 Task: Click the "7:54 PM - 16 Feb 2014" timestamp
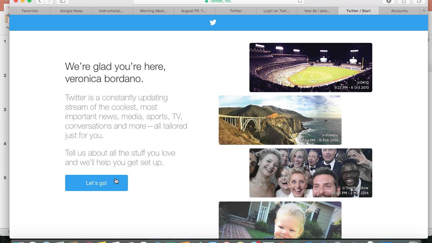coord(320,140)
